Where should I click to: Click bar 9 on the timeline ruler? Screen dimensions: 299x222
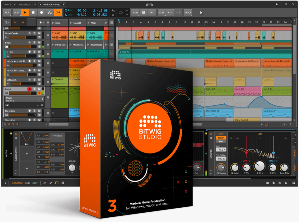[177, 22]
